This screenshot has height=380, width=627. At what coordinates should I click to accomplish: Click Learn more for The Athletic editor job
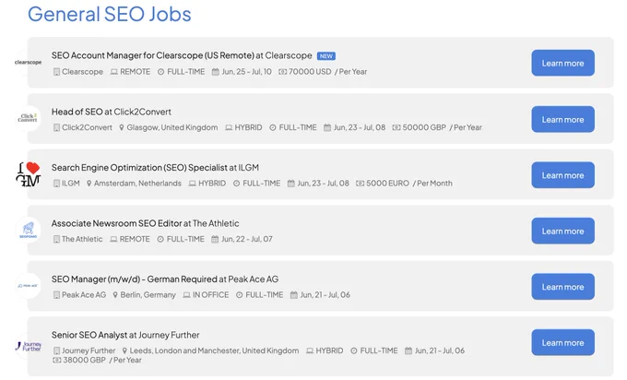pyautogui.click(x=562, y=231)
